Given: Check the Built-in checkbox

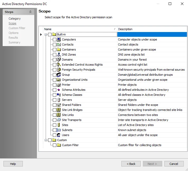Looking at the screenshot, I should pos(50,34).
